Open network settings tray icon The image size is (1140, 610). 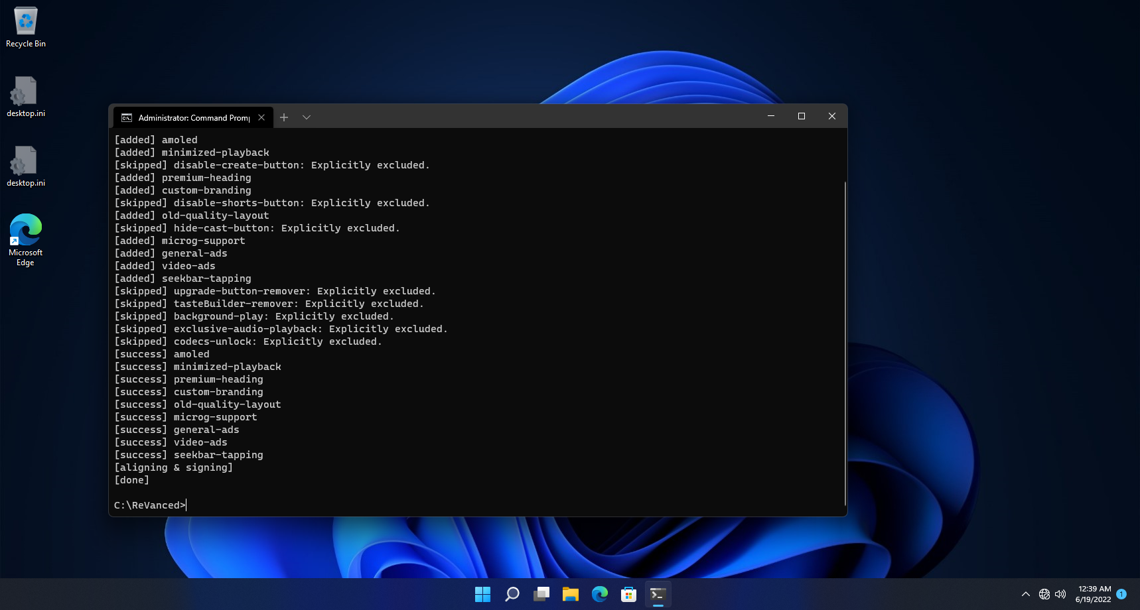[x=1044, y=594]
